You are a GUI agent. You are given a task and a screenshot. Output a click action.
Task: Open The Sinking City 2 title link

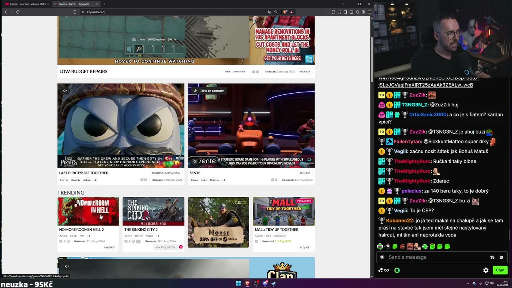click(x=141, y=230)
